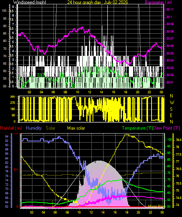The width and height of the screenshot is (182, 217).
Task: Select the Humidity legend label
Action: 34,128
